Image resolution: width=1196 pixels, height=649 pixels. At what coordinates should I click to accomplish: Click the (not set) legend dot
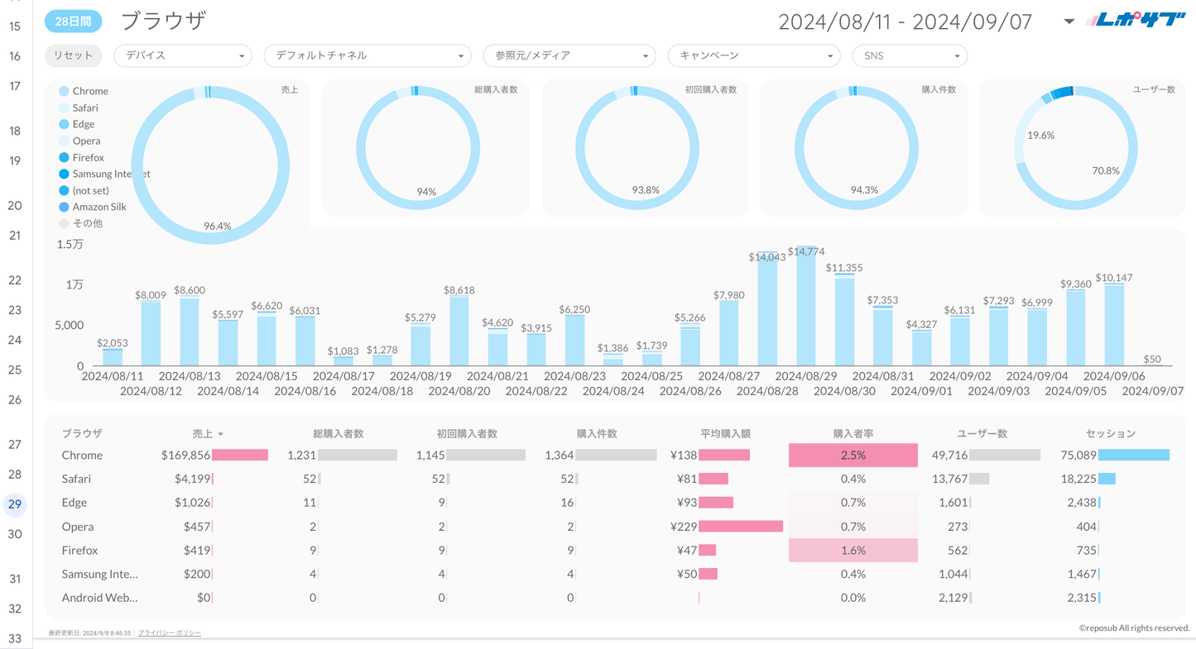click(64, 190)
